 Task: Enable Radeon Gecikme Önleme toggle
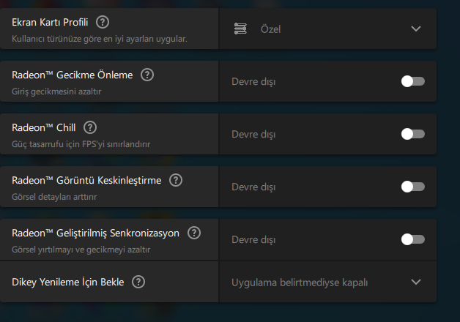(413, 81)
